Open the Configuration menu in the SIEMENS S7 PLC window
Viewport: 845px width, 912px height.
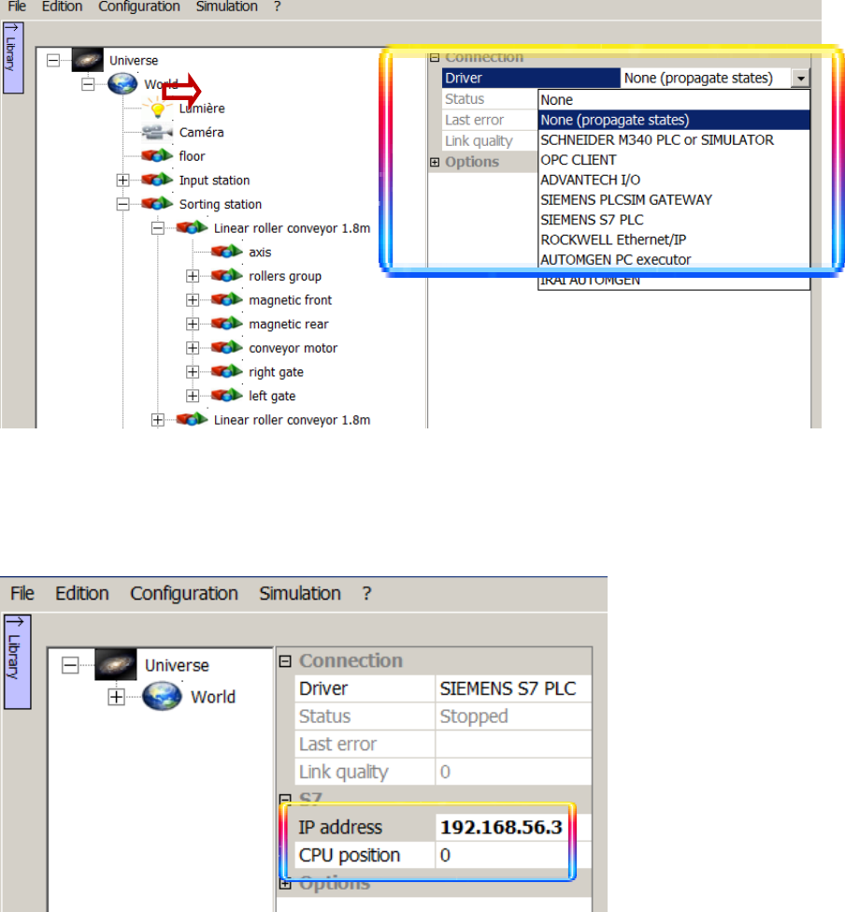click(184, 593)
